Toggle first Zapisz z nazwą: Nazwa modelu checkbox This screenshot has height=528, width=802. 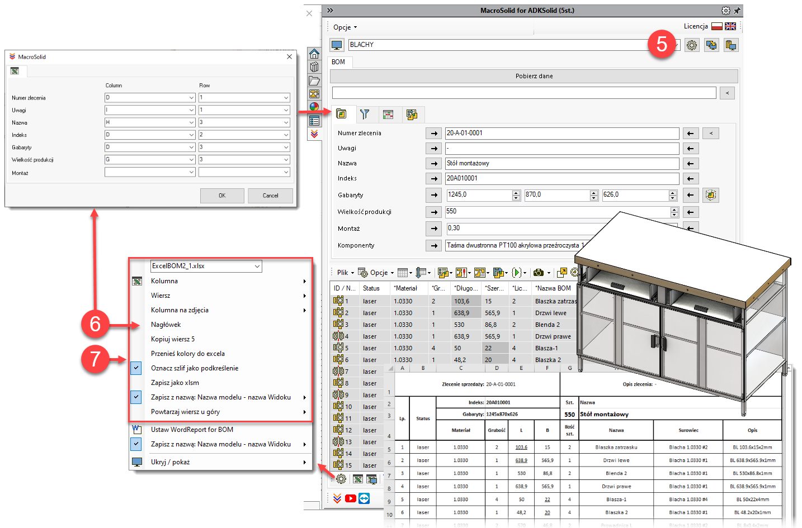point(136,397)
